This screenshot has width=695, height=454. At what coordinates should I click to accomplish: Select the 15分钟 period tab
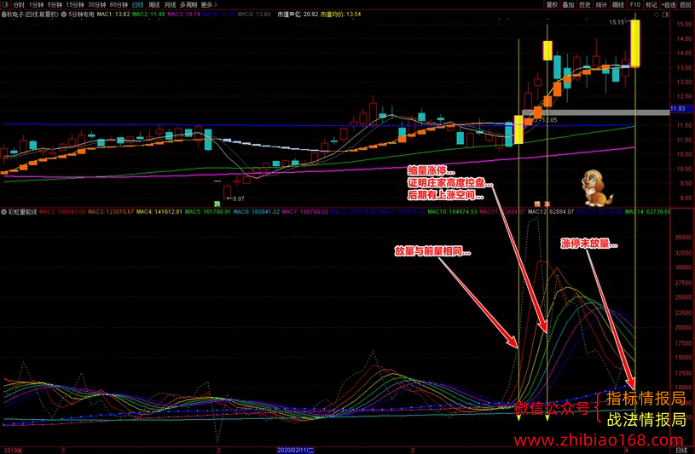tap(75, 4)
